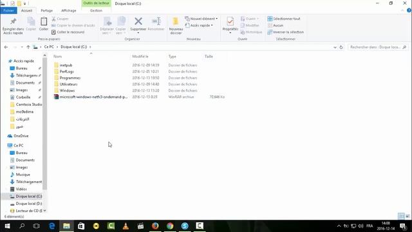Open the help question mark icon

[409, 10]
